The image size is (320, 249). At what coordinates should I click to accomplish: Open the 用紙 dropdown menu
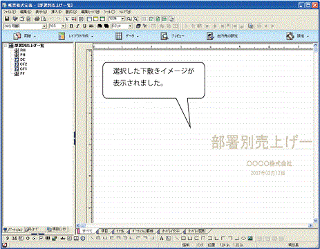[x=35, y=37]
